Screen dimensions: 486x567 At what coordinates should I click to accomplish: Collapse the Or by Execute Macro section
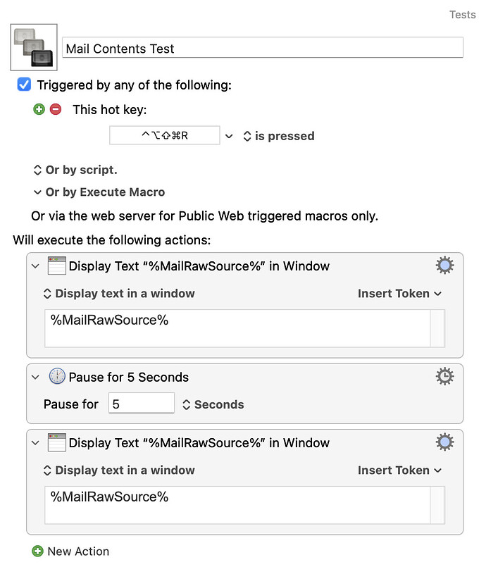coord(37,192)
